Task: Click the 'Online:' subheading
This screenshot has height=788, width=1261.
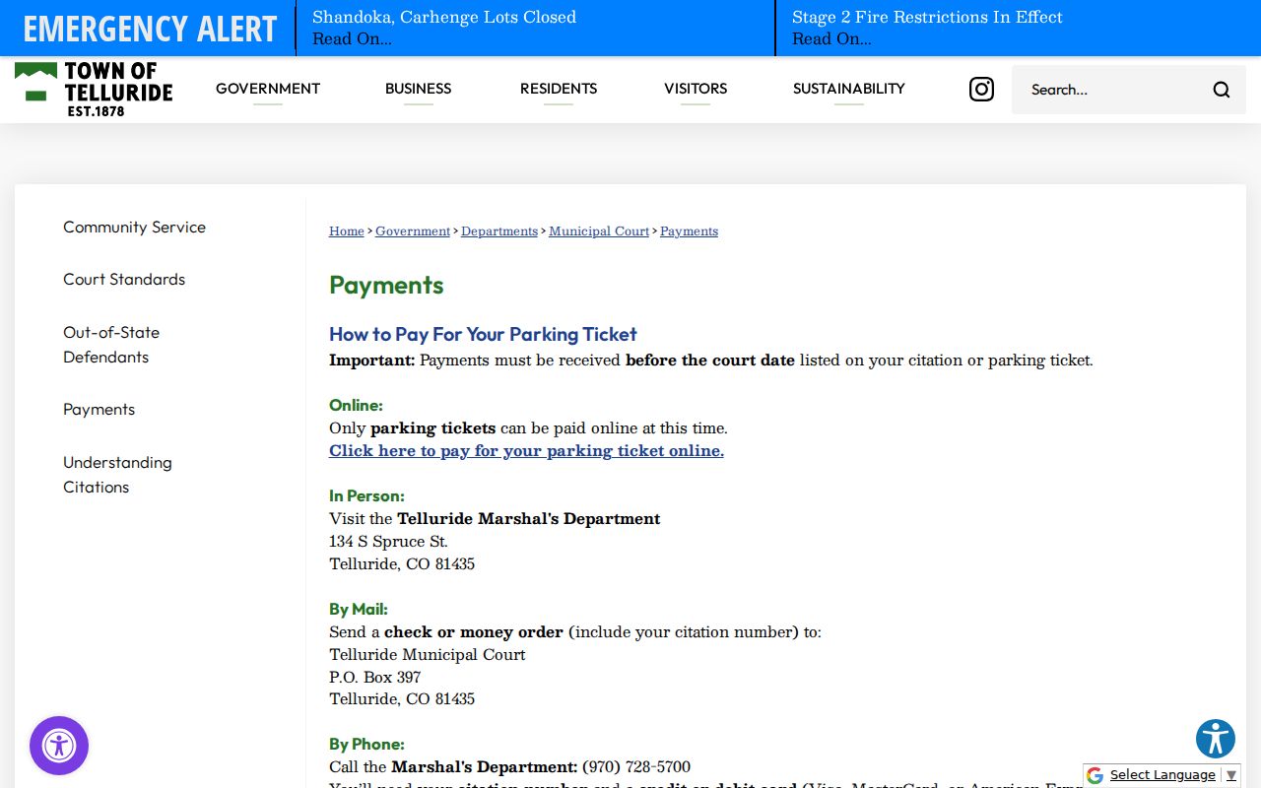Action: tap(356, 406)
